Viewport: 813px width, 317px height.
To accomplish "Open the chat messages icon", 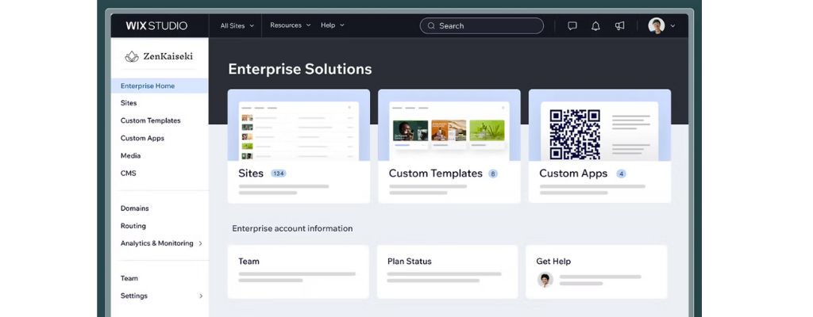I will click(x=572, y=25).
